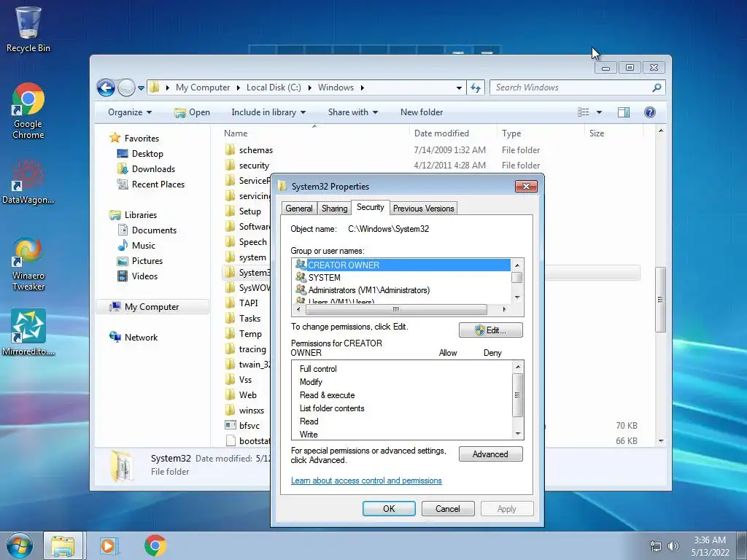Open Learn about access control link
This screenshot has height=560, width=747.
click(x=366, y=481)
